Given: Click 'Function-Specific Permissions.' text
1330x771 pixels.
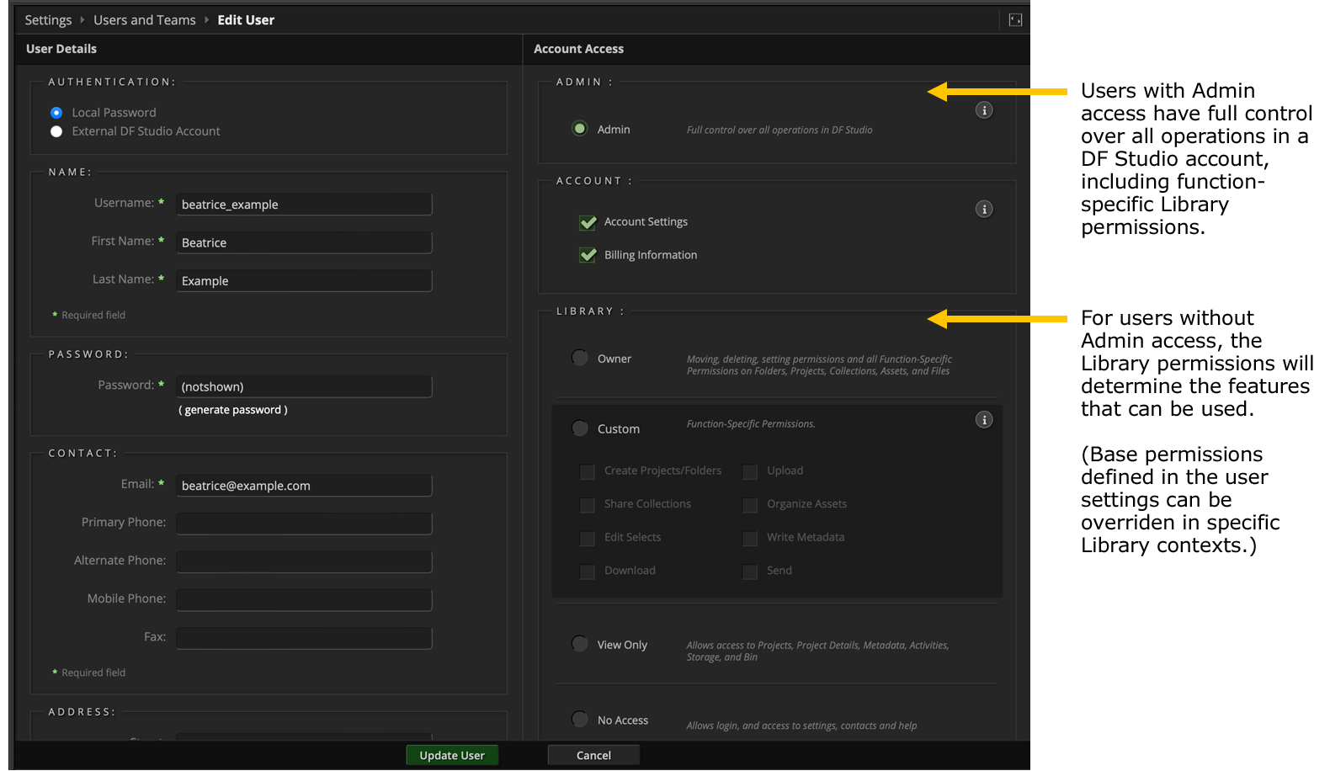Looking at the screenshot, I should tap(751, 423).
